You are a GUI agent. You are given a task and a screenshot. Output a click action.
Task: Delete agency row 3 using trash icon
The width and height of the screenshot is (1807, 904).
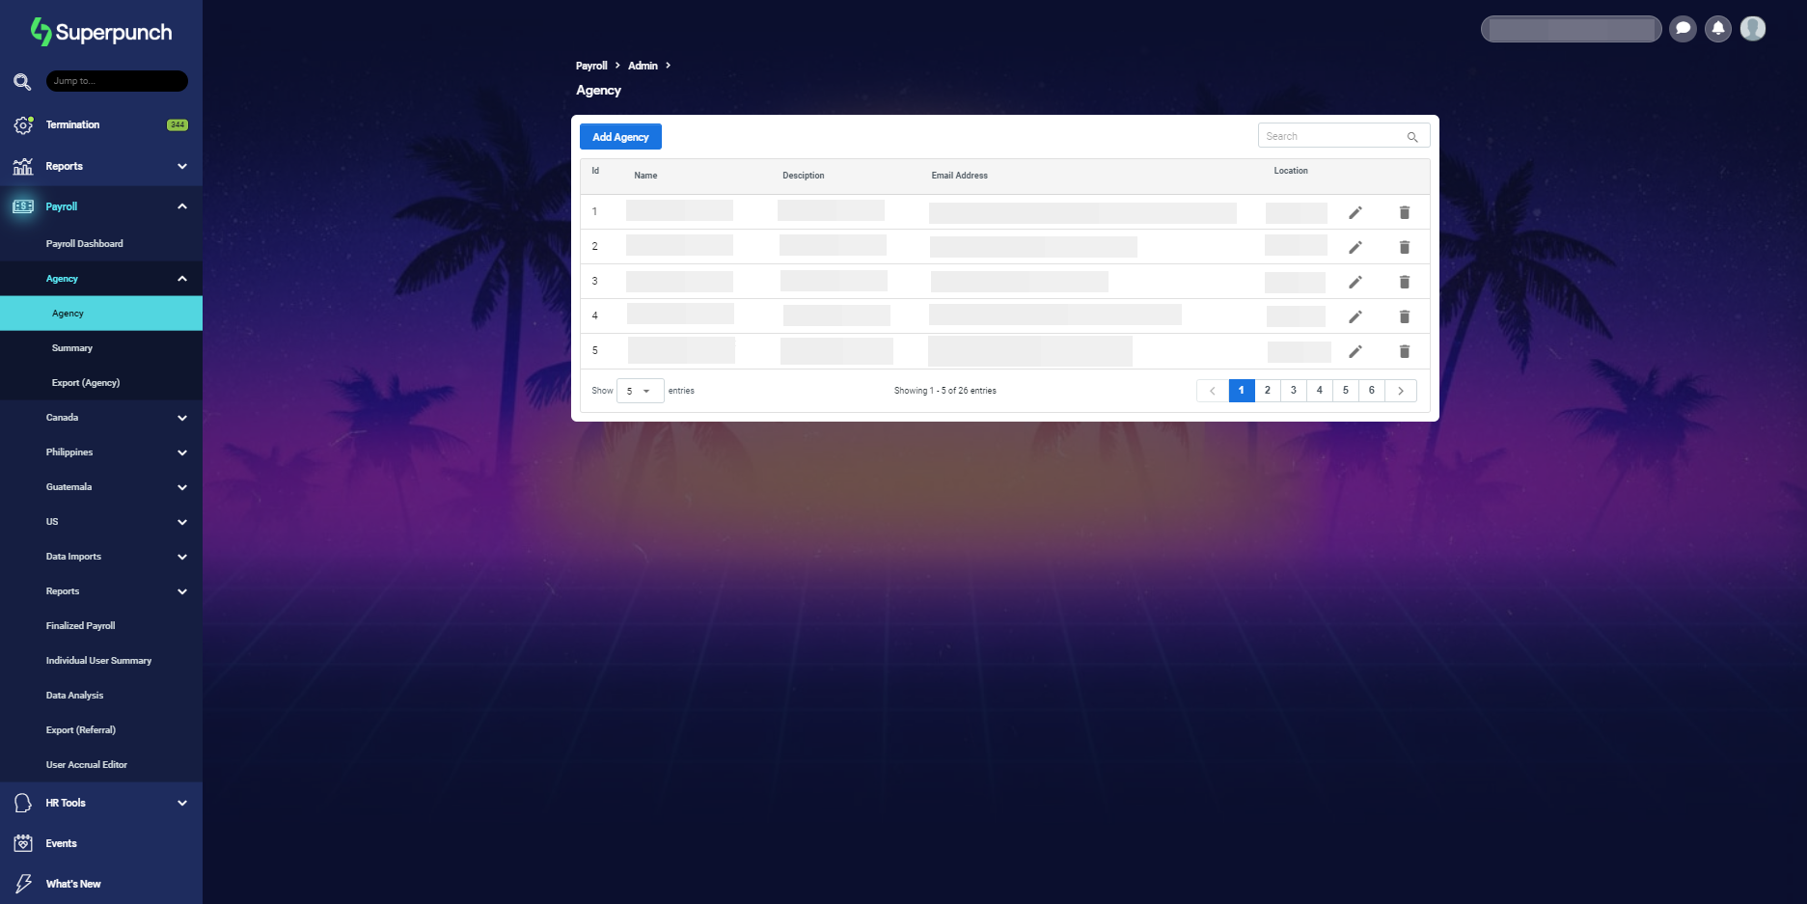point(1404,282)
